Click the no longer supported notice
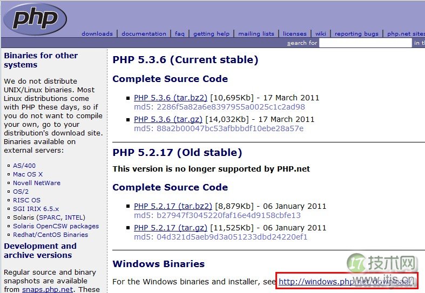This screenshot has height=293, width=425. click(211, 169)
